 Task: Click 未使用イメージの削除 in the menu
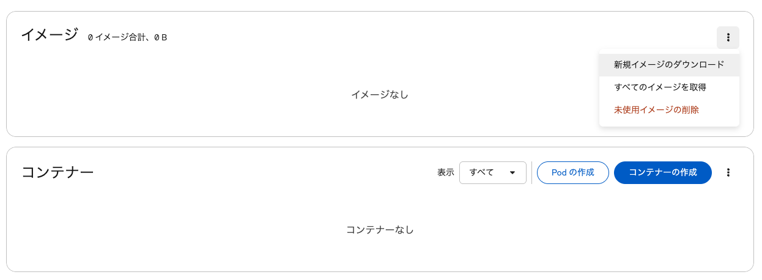[656, 110]
